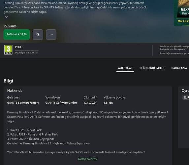Click the Hakkında section heading
The height and width of the screenshot is (165, 189).
point(15,90)
